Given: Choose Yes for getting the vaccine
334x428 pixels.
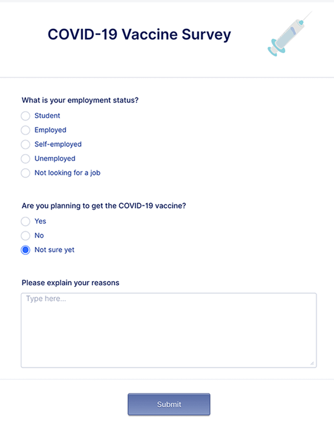Looking at the screenshot, I should (x=25, y=221).
